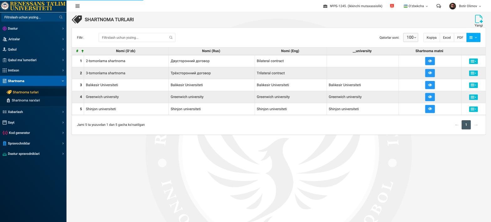The height and width of the screenshot is (222, 491).
Task: Click the briefcase icon next to №РБ-1245
Action: click(x=325, y=6)
